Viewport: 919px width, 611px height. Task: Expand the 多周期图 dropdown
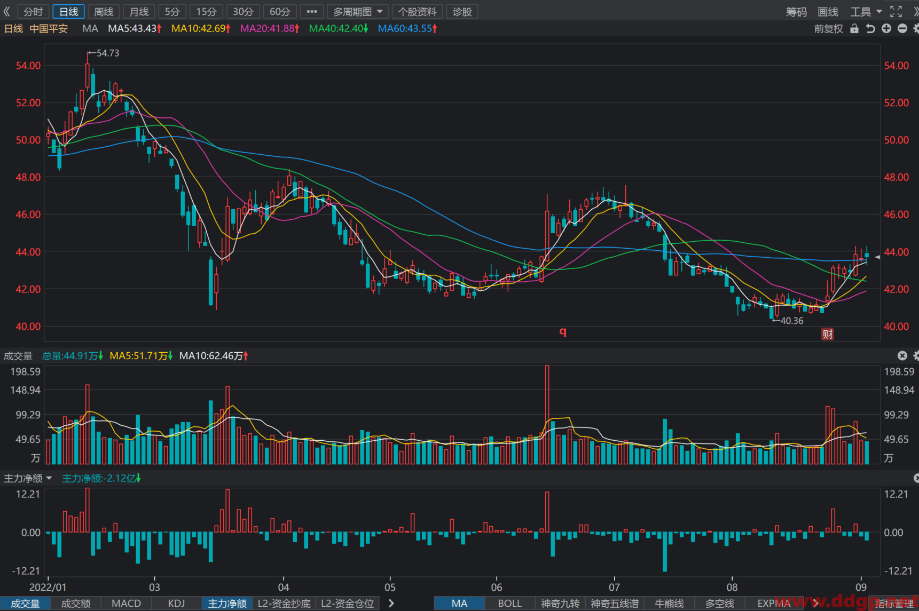(358, 11)
